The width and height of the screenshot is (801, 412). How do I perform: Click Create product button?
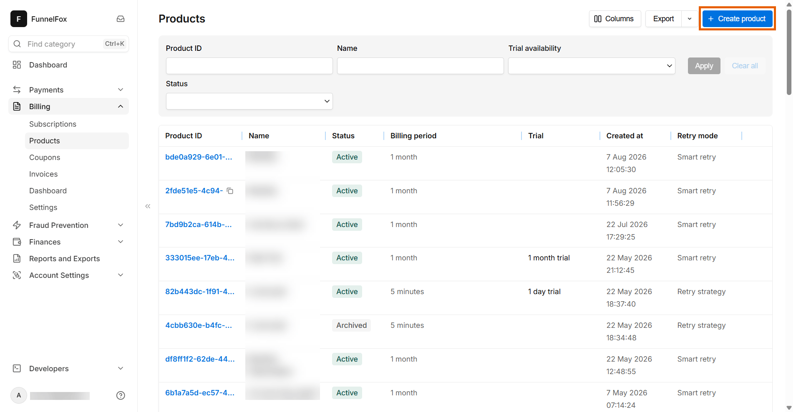pyautogui.click(x=737, y=19)
